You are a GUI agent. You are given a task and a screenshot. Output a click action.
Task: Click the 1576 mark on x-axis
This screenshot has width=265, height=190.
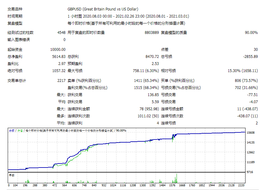[x=172, y=185]
